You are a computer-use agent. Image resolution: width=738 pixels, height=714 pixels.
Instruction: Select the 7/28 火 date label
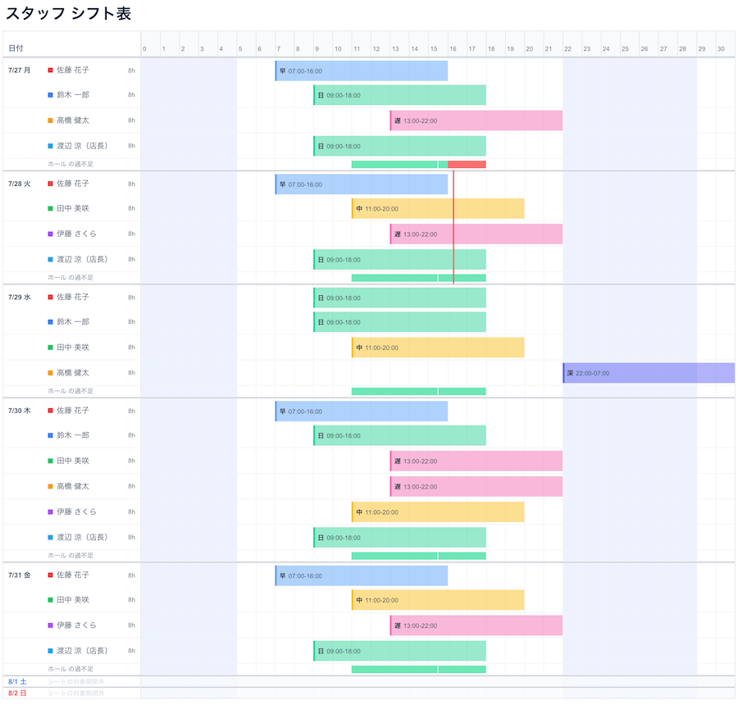(20, 184)
